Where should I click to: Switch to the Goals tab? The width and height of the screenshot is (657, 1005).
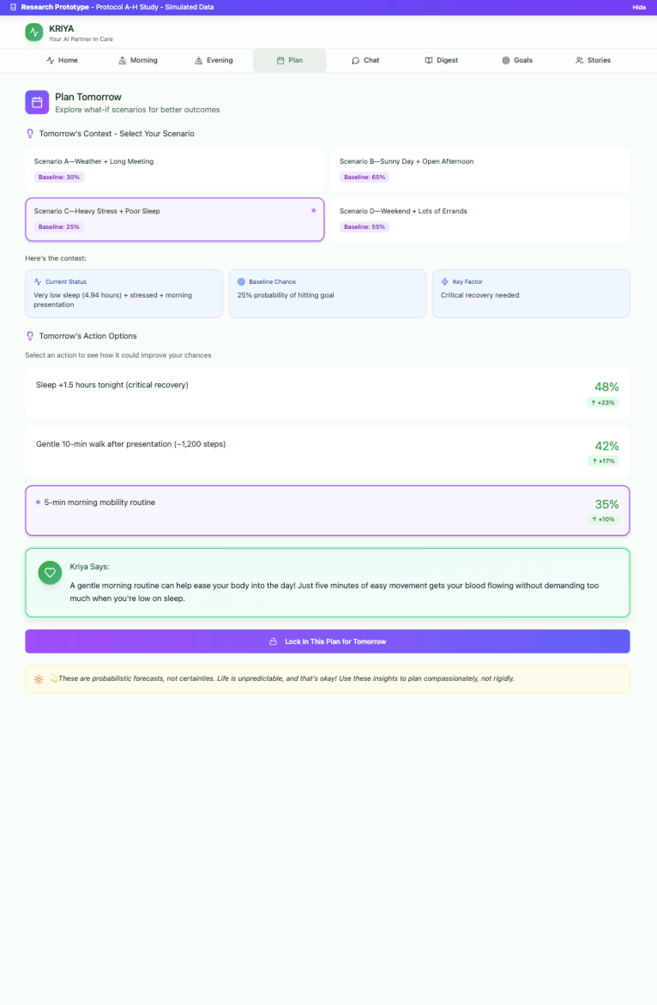517,60
